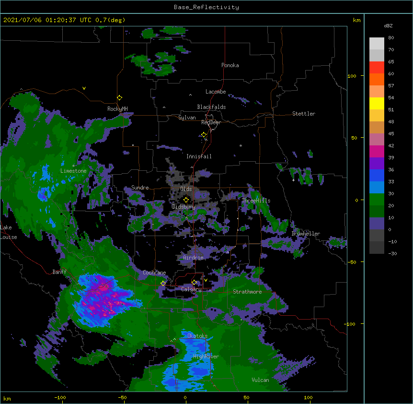
Task: Click the Drumheller label
Action: [x=306, y=234]
